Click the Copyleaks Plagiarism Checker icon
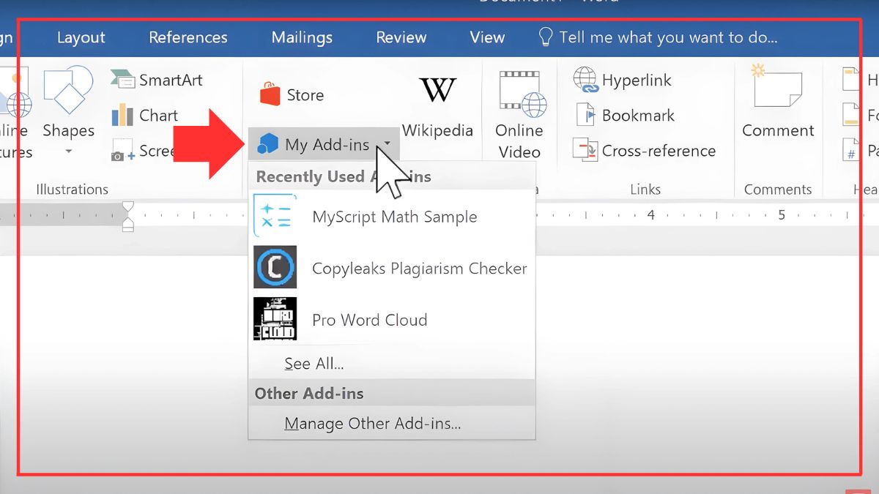This screenshot has height=494, width=879. tap(275, 267)
